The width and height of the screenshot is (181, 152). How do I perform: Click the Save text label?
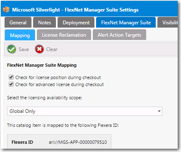(24, 49)
